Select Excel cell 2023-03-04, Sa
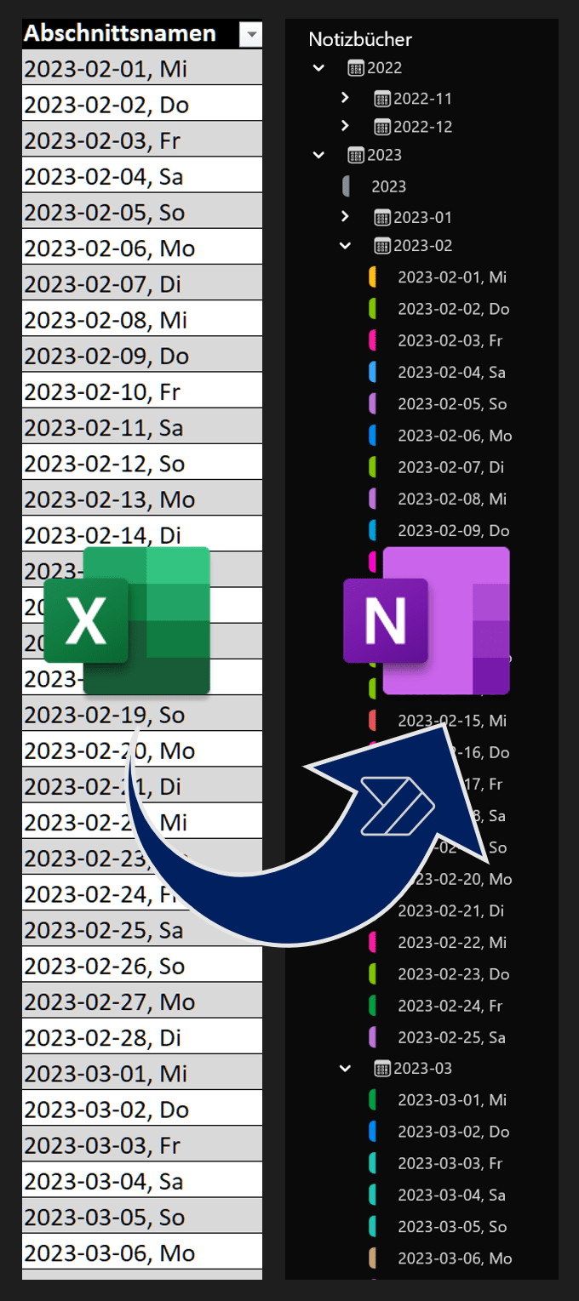This screenshot has height=1301, width=579. (x=142, y=1179)
